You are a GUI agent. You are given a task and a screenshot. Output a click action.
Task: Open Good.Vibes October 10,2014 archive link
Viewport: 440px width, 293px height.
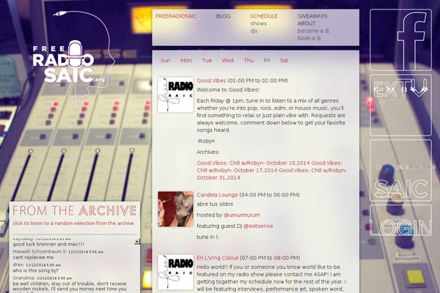[x=254, y=163]
